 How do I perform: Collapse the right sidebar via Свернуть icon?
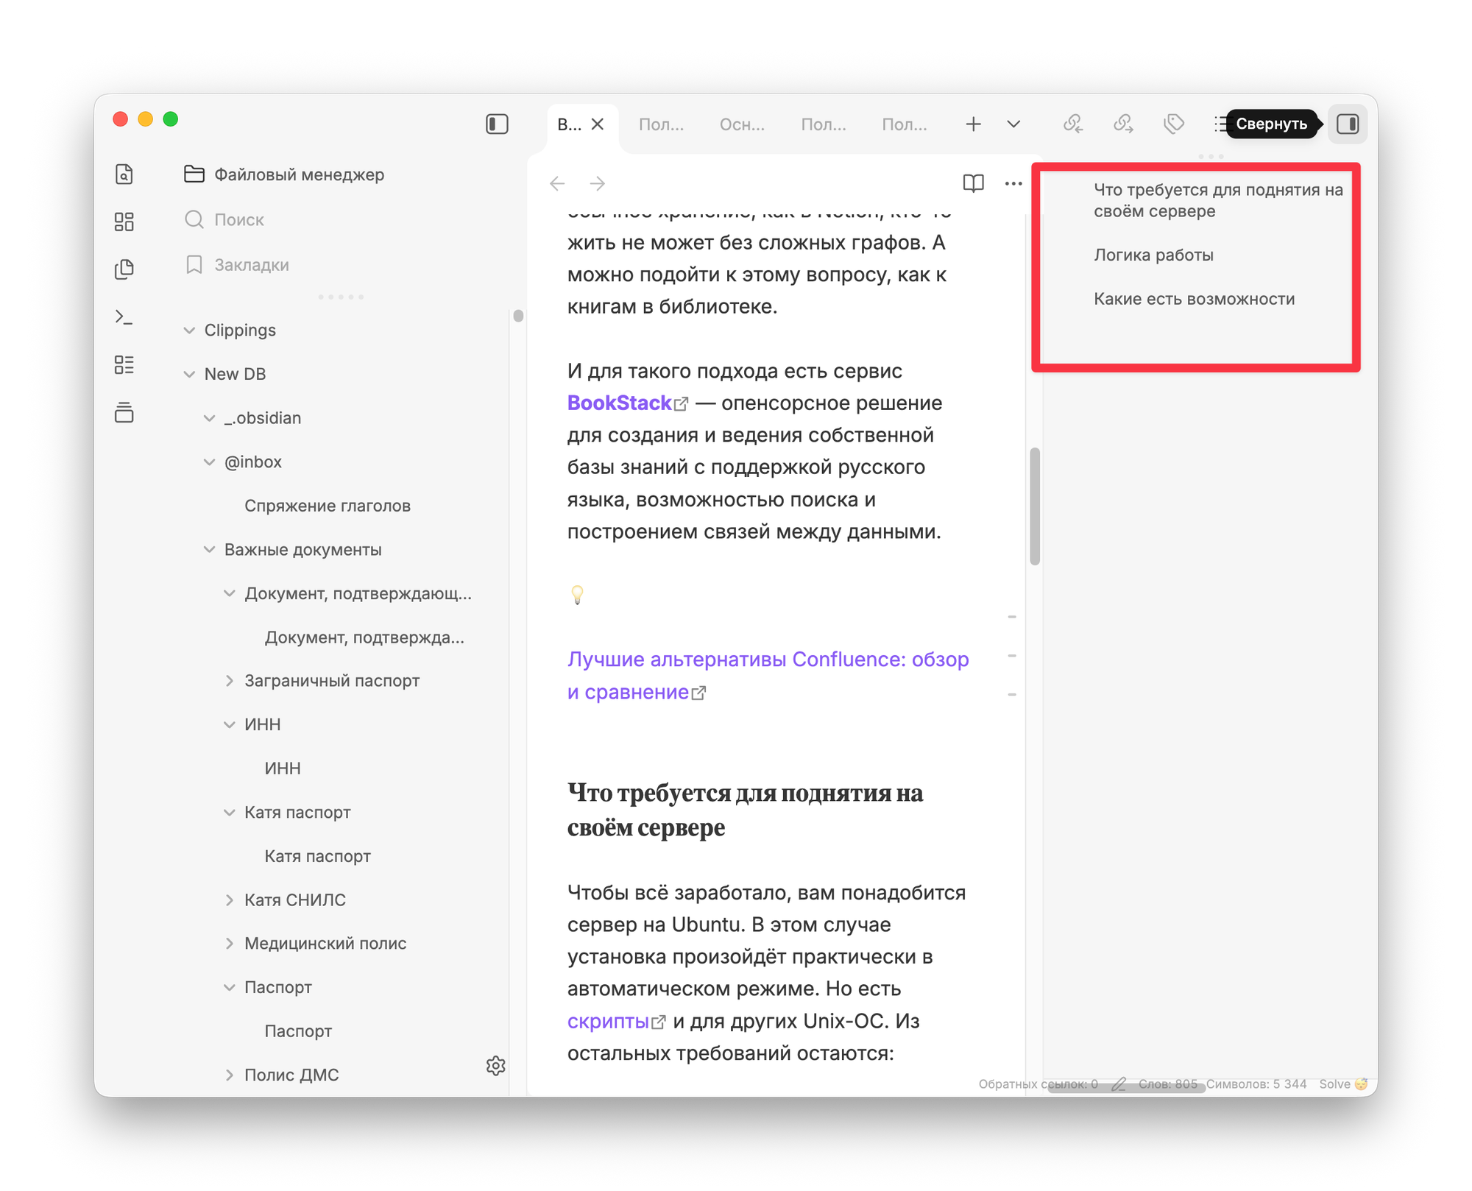pos(1347,124)
